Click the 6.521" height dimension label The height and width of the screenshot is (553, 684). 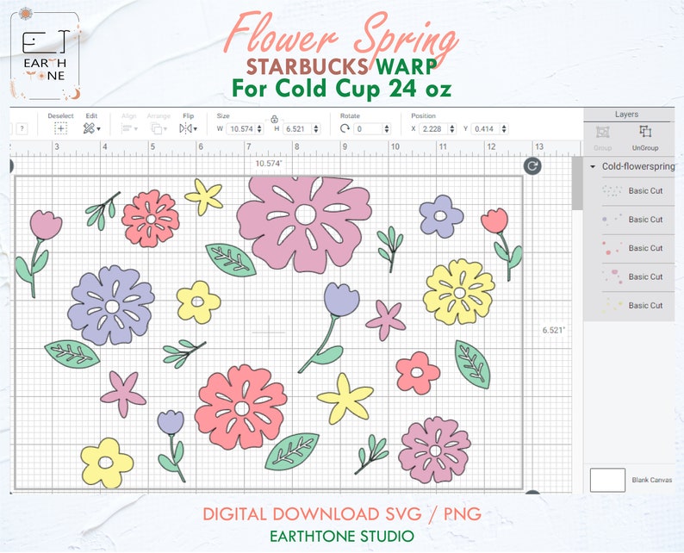pos(553,330)
